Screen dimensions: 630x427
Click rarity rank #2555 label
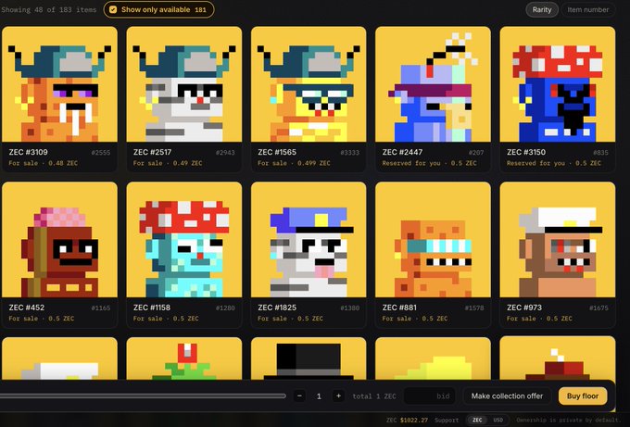pos(100,153)
